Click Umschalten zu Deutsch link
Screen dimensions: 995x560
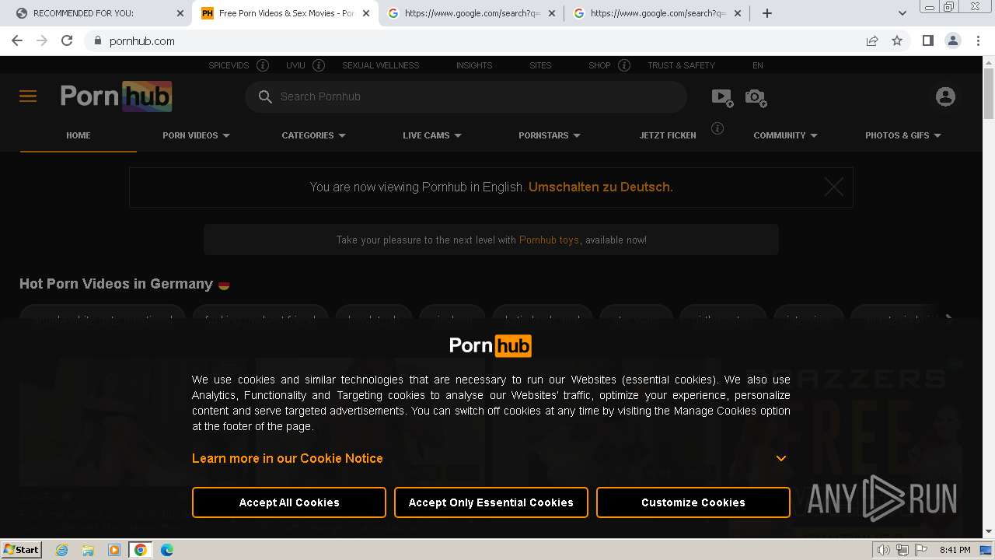click(x=601, y=187)
